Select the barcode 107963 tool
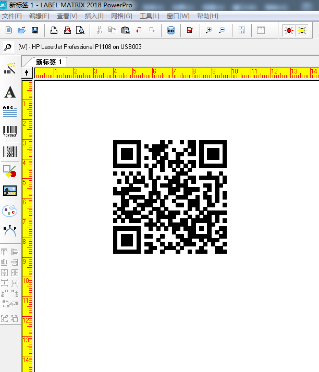The width and height of the screenshot is (319, 372). (10, 131)
